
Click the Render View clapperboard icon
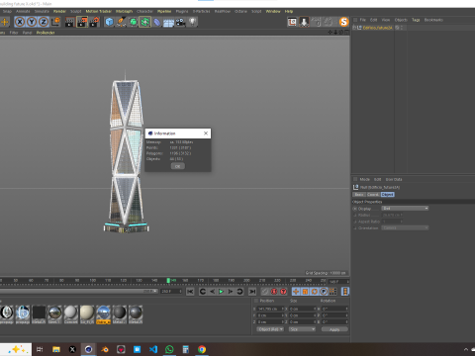click(x=70, y=22)
